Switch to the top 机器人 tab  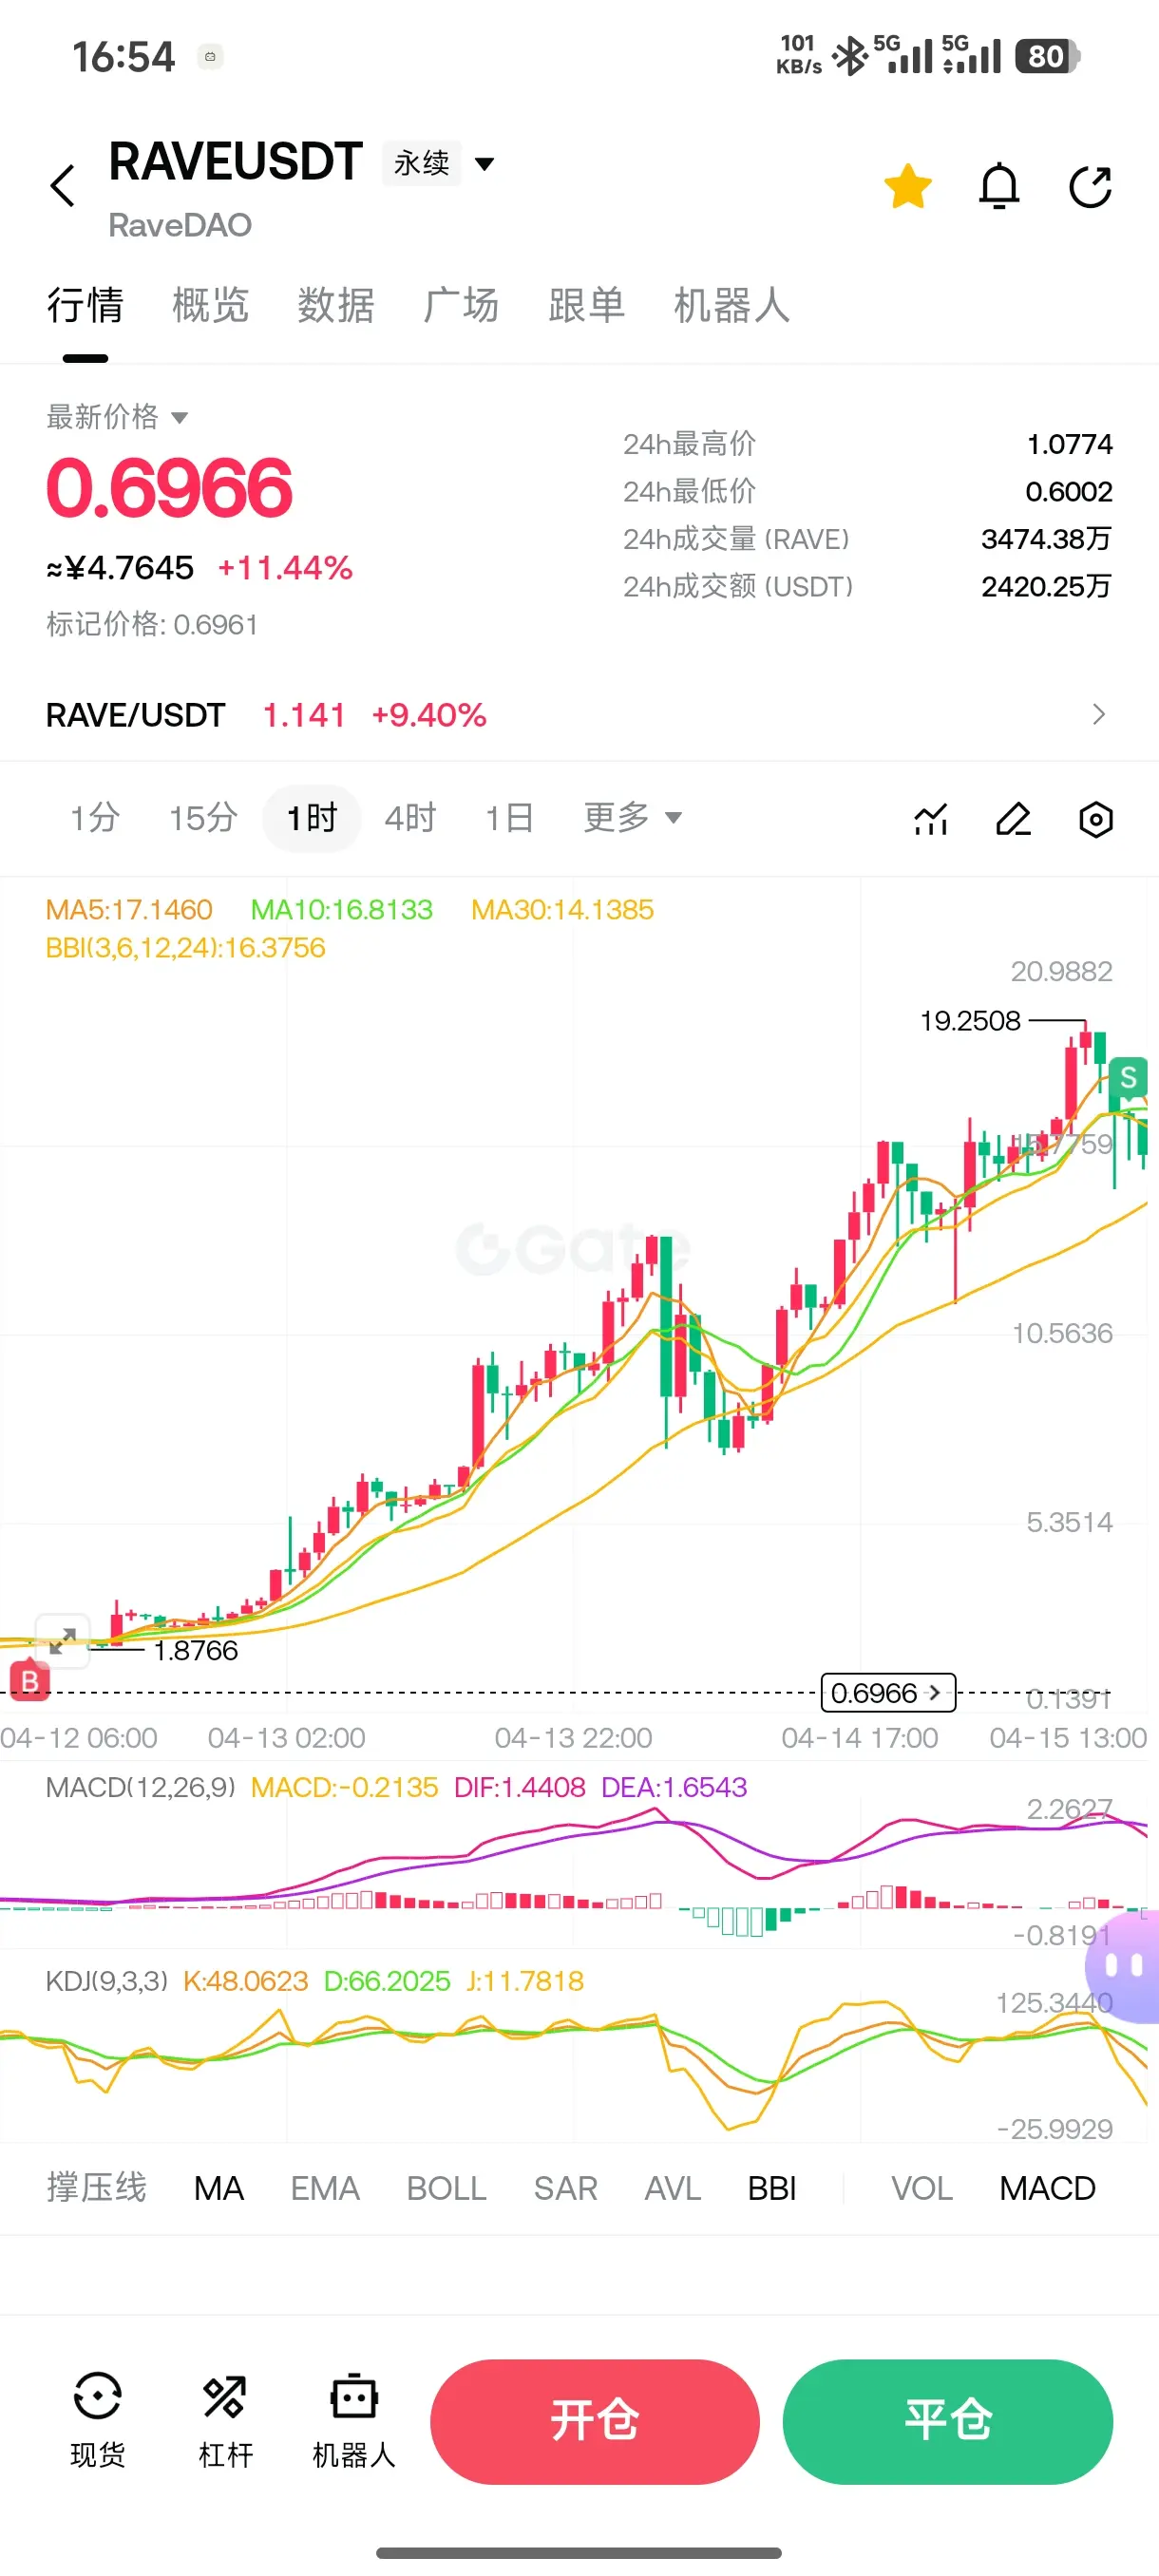click(732, 305)
